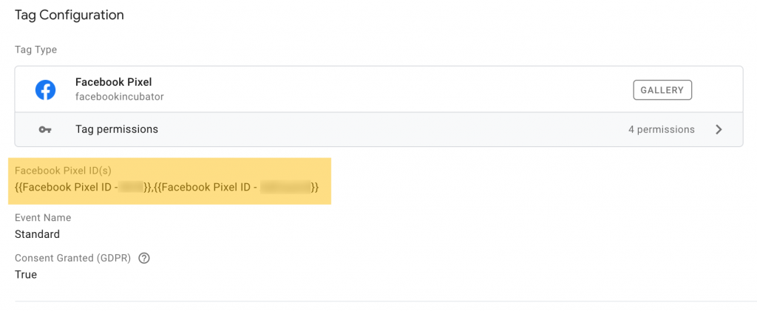Click the blurred second pixel ID name
The width and height of the screenshot is (757, 311).
click(x=285, y=188)
